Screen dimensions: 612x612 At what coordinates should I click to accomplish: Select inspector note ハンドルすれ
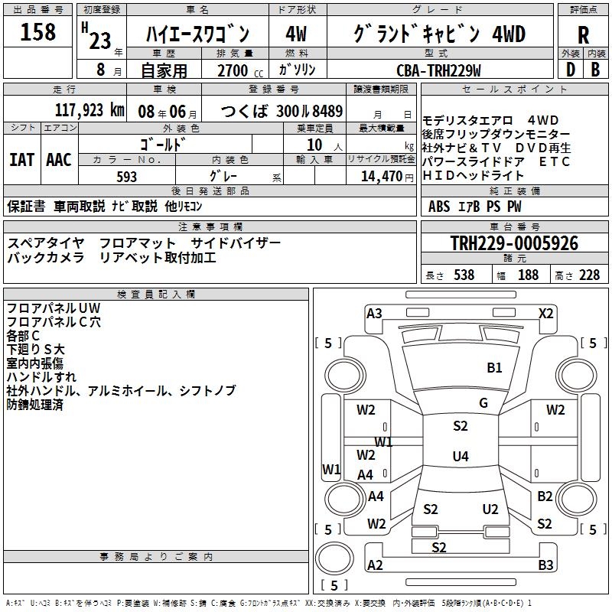41,377
